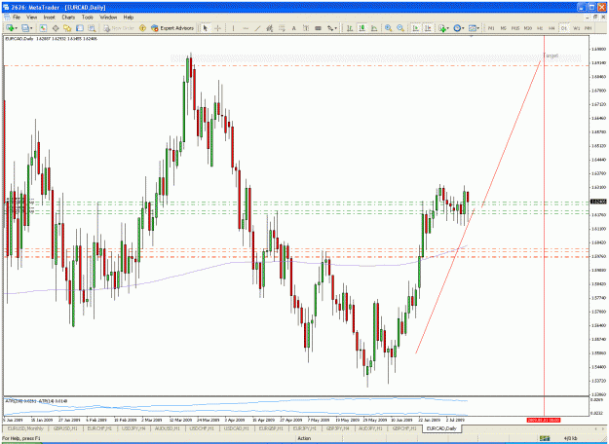Select the M5 timeframe button
609x444 pixels.
pyautogui.click(x=504, y=28)
